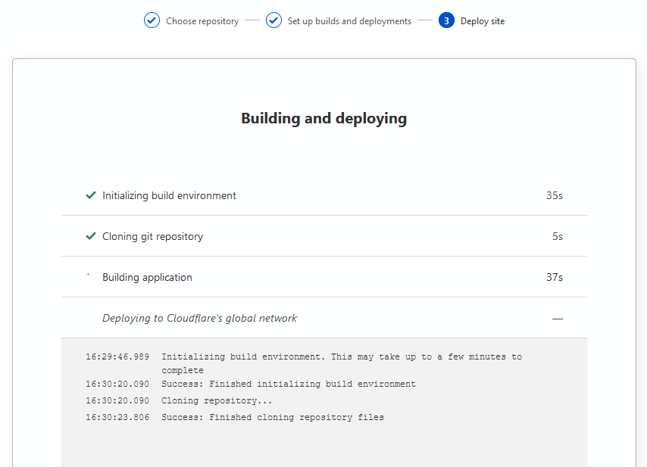Click the Cloning repository... log entry
This screenshot has width=647, height=467.
point(216,400)
